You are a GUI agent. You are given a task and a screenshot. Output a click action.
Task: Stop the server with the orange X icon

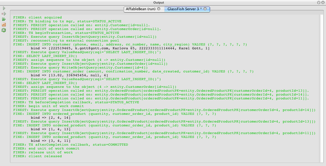[x=4, y=25]
